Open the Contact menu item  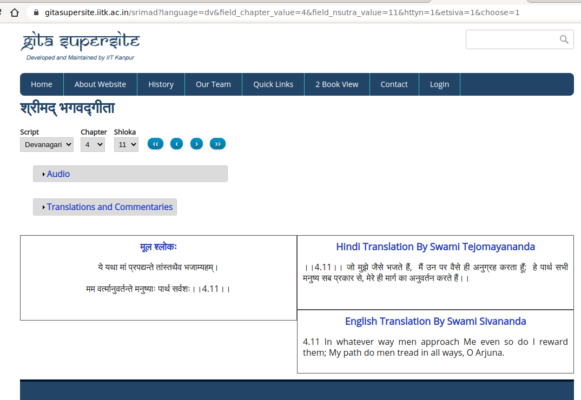(394, 84)
